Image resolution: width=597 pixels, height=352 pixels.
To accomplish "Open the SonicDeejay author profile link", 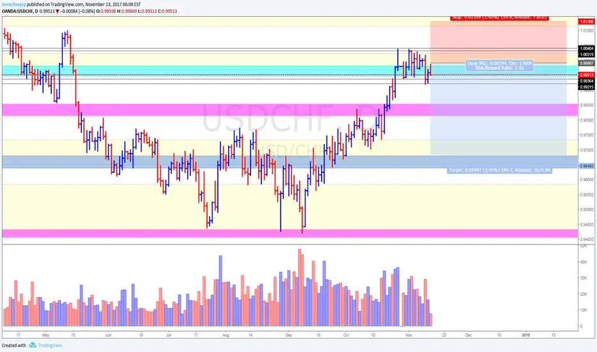I will point(13,4).
